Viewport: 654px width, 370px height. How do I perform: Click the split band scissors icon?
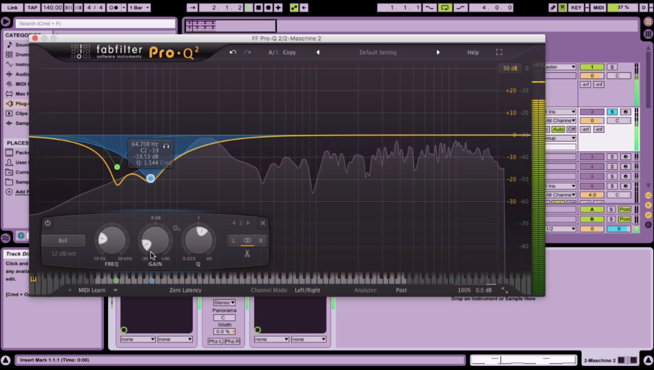247,253
